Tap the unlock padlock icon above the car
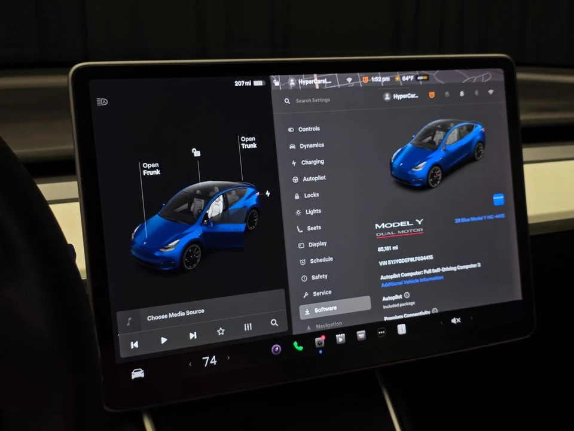This screenshot has height=431, width=574. [x=196, y=152]
